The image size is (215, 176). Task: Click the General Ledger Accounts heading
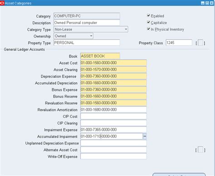coord(24,49)
